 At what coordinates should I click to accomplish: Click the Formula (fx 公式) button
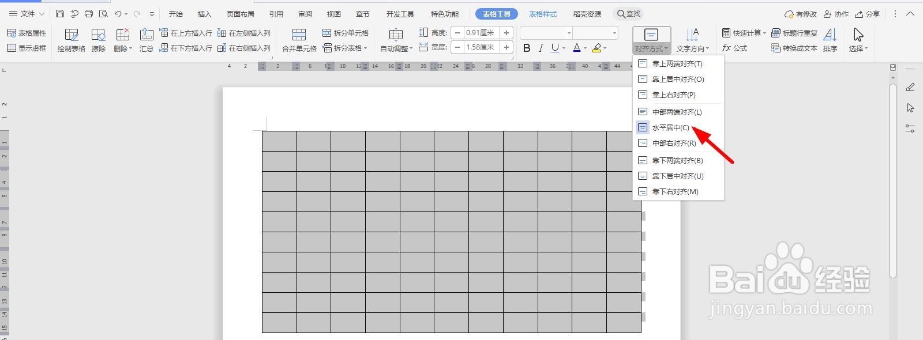tap(734, 48)
